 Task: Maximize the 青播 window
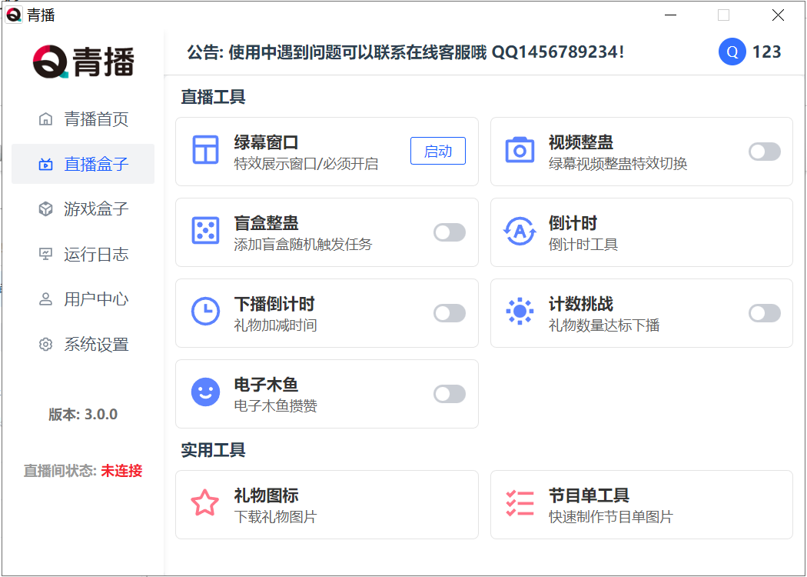[723, 15]
